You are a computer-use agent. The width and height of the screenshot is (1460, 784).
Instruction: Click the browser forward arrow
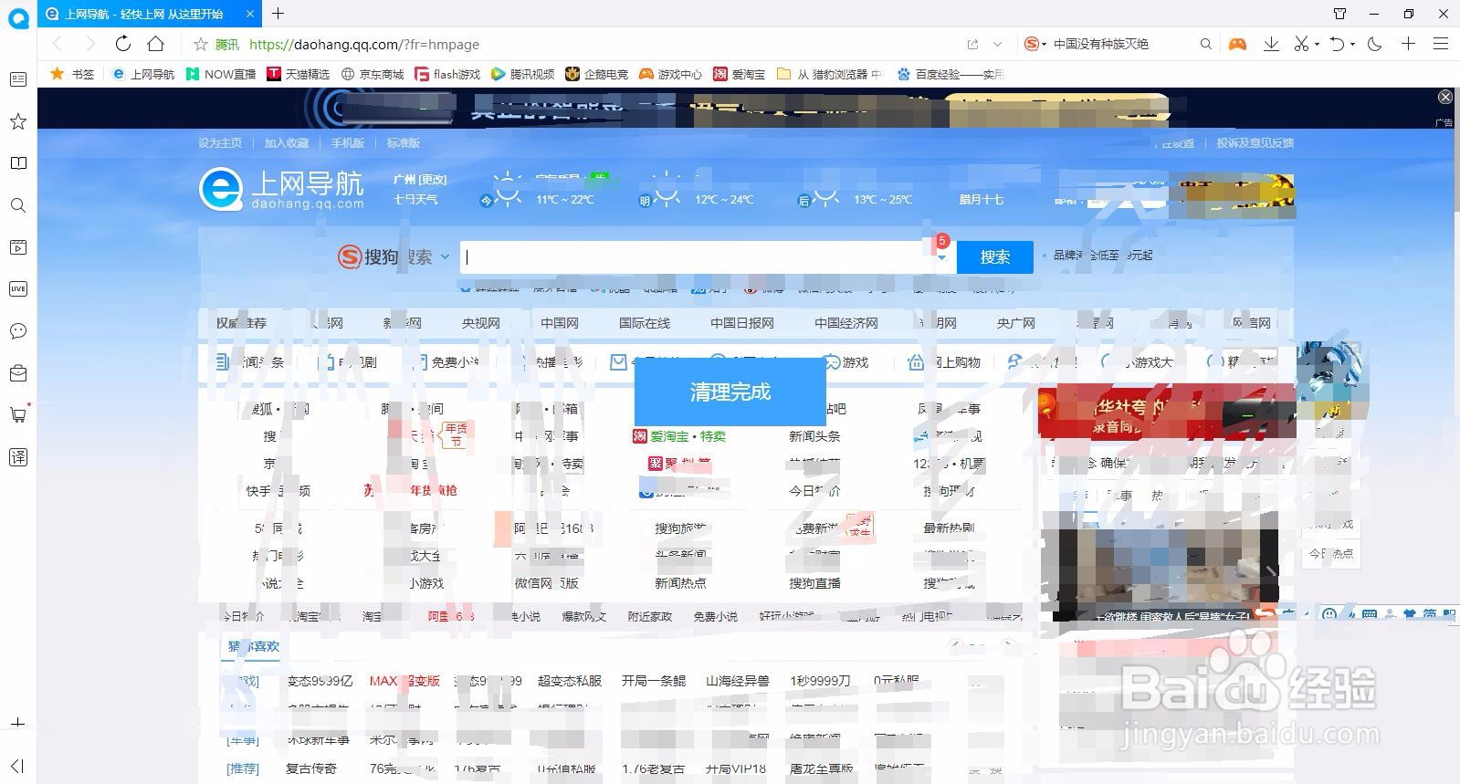[89, 44]
